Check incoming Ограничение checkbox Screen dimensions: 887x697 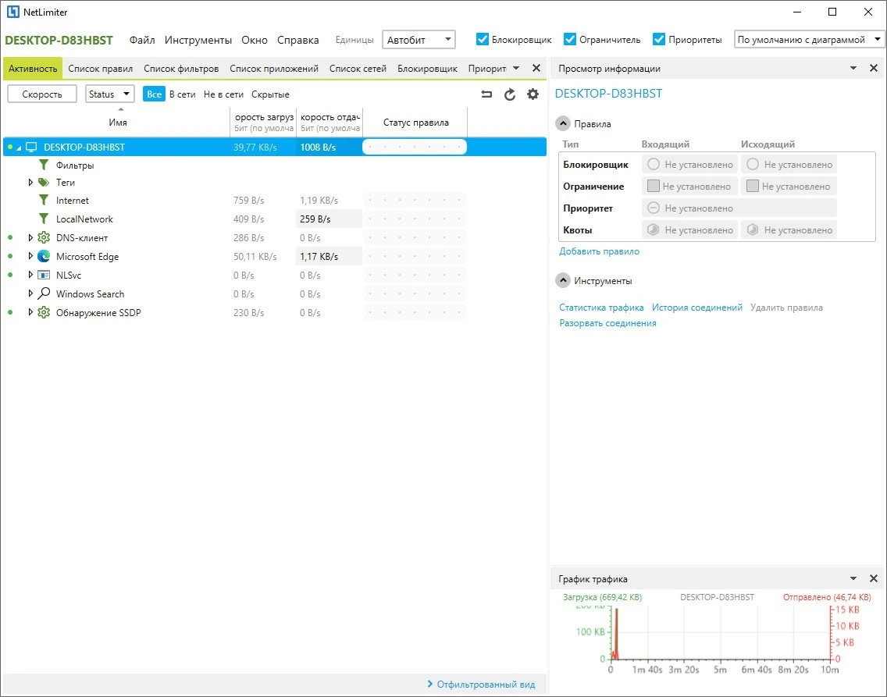pos(654,186)
